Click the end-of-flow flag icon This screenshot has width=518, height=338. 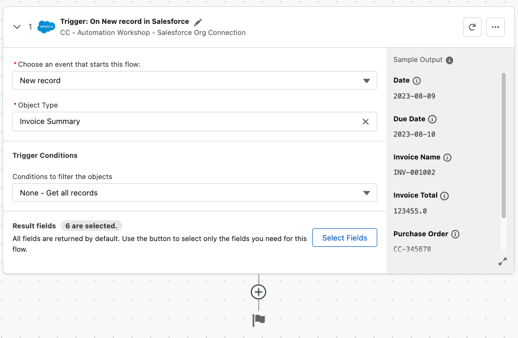259,320
